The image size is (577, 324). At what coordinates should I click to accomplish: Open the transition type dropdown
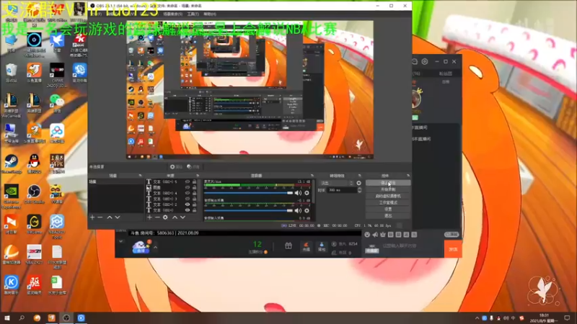tap(337, 183)
